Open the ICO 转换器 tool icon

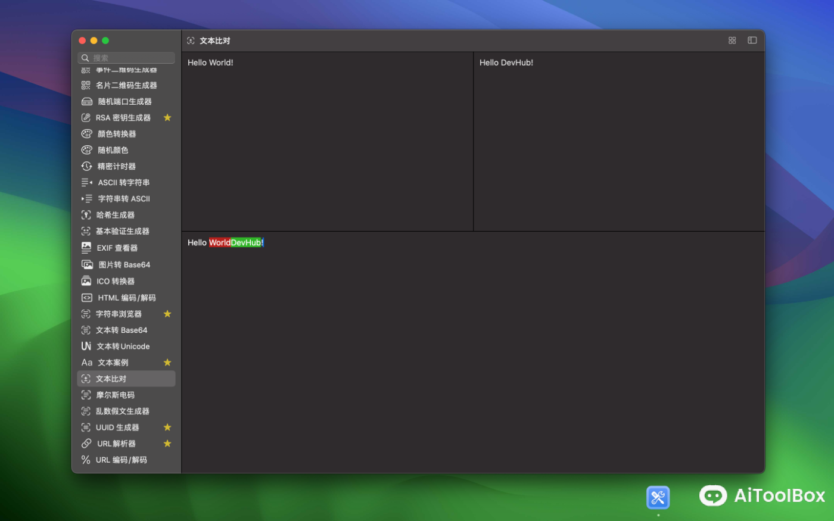(x=86, y=280)
